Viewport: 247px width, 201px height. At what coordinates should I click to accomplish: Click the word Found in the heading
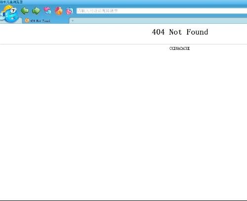tap(197, 32)
